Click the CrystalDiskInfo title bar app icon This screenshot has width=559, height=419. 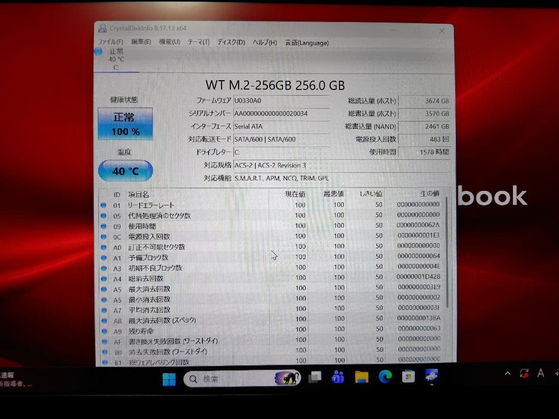coord(102,28)
